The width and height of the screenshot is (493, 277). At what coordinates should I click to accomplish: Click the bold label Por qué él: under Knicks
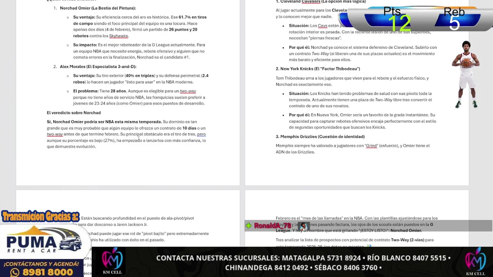[299, 115]
